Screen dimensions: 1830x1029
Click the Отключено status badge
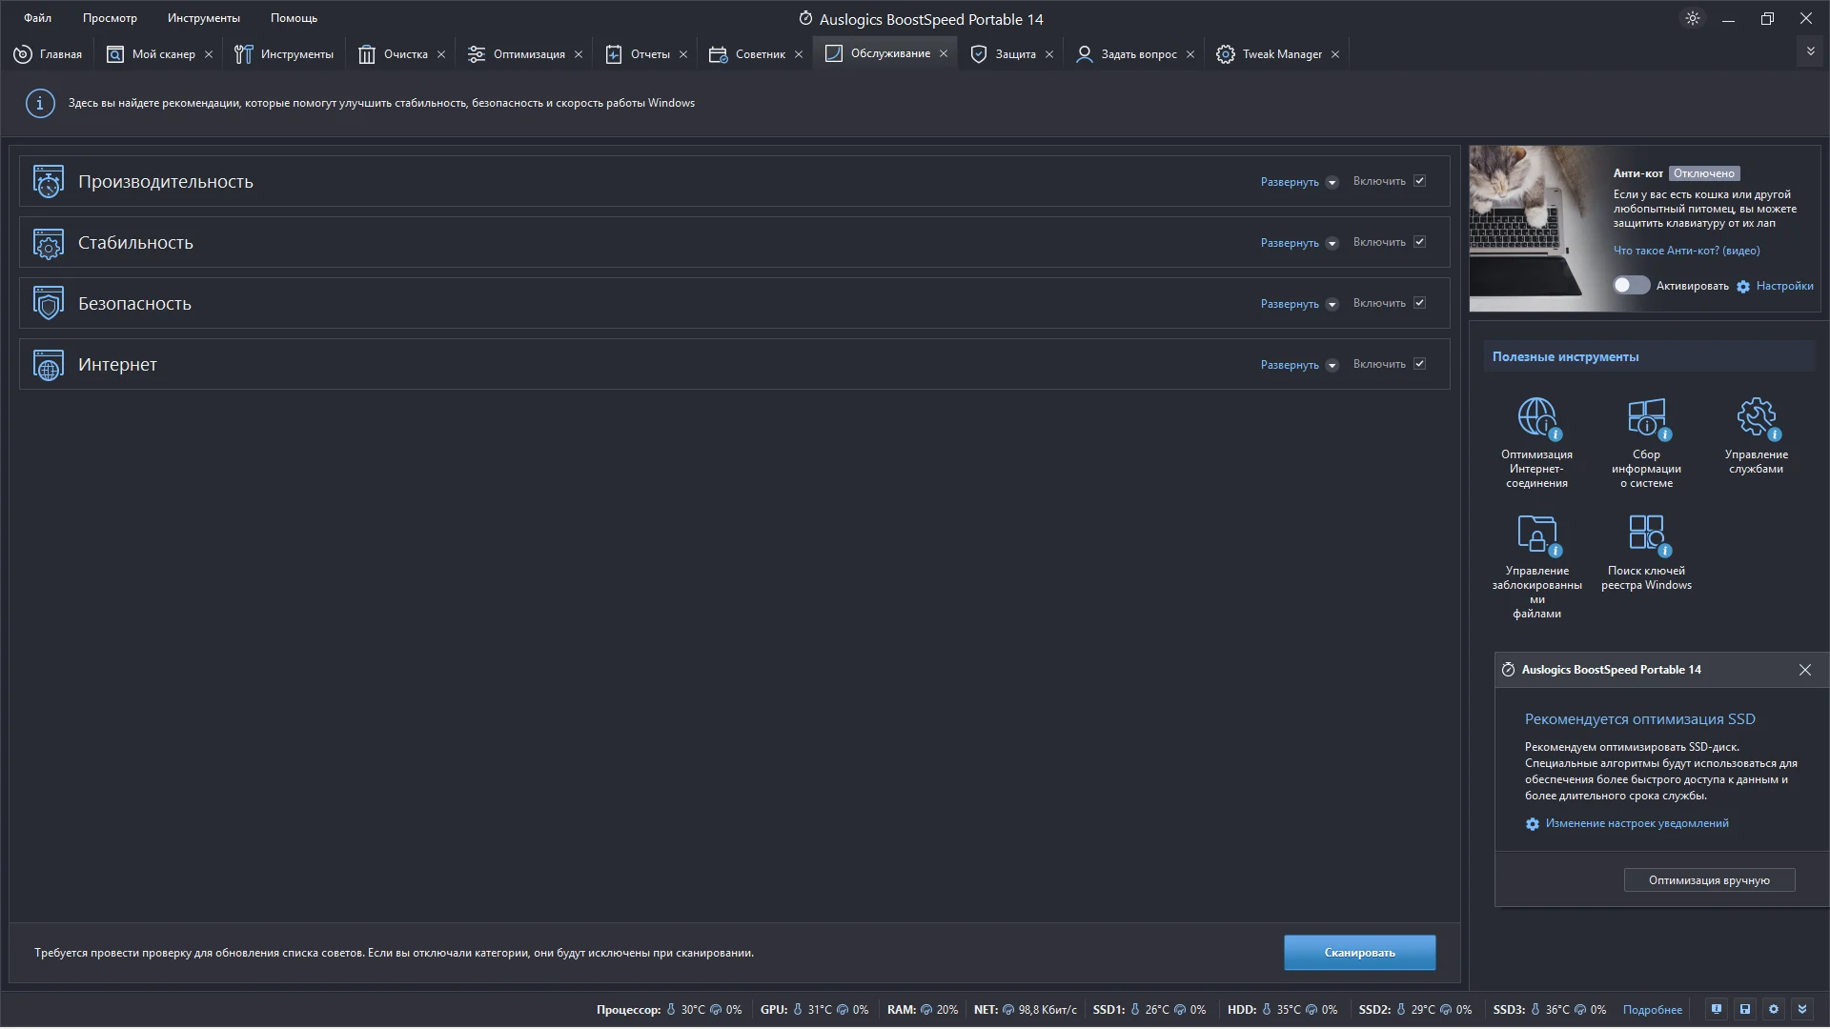click(x=1703, y=173)
